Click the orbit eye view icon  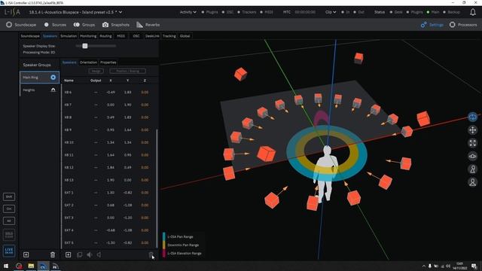coord(472,156)
